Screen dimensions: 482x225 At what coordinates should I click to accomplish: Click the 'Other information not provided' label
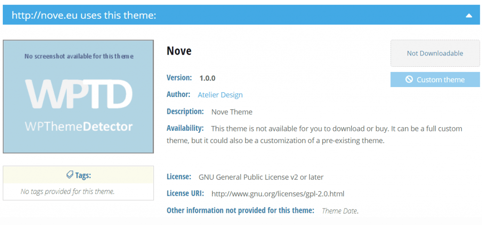240,210
